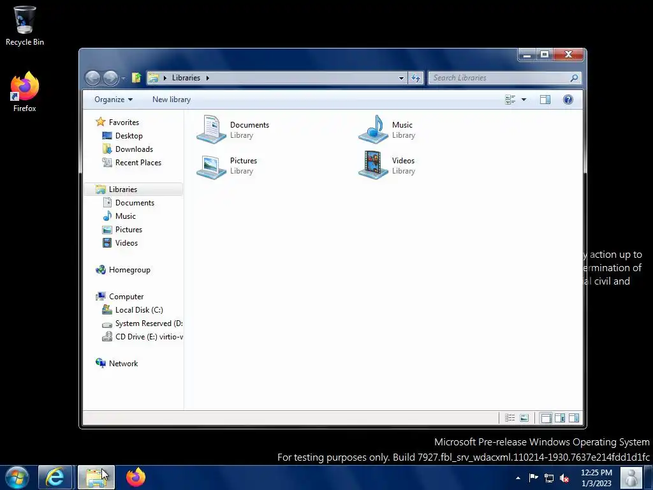Launch Firefox from the desktop shortcut
Viewport: 653px width, 490px height.
(25, 92)
